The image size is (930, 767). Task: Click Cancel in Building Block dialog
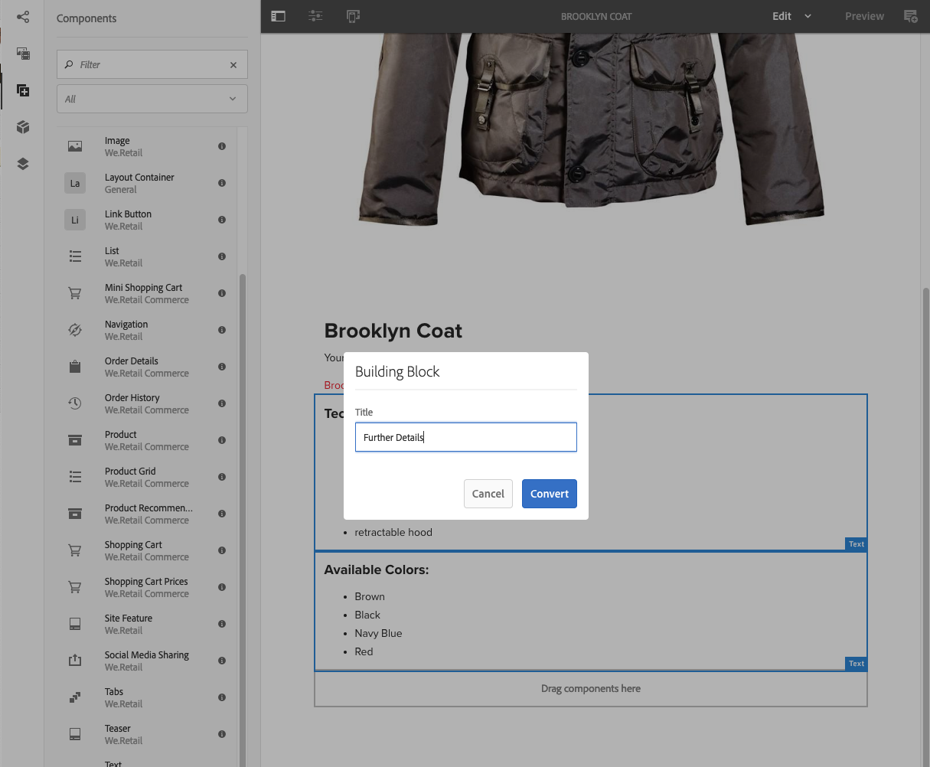[x=488, y=494]
